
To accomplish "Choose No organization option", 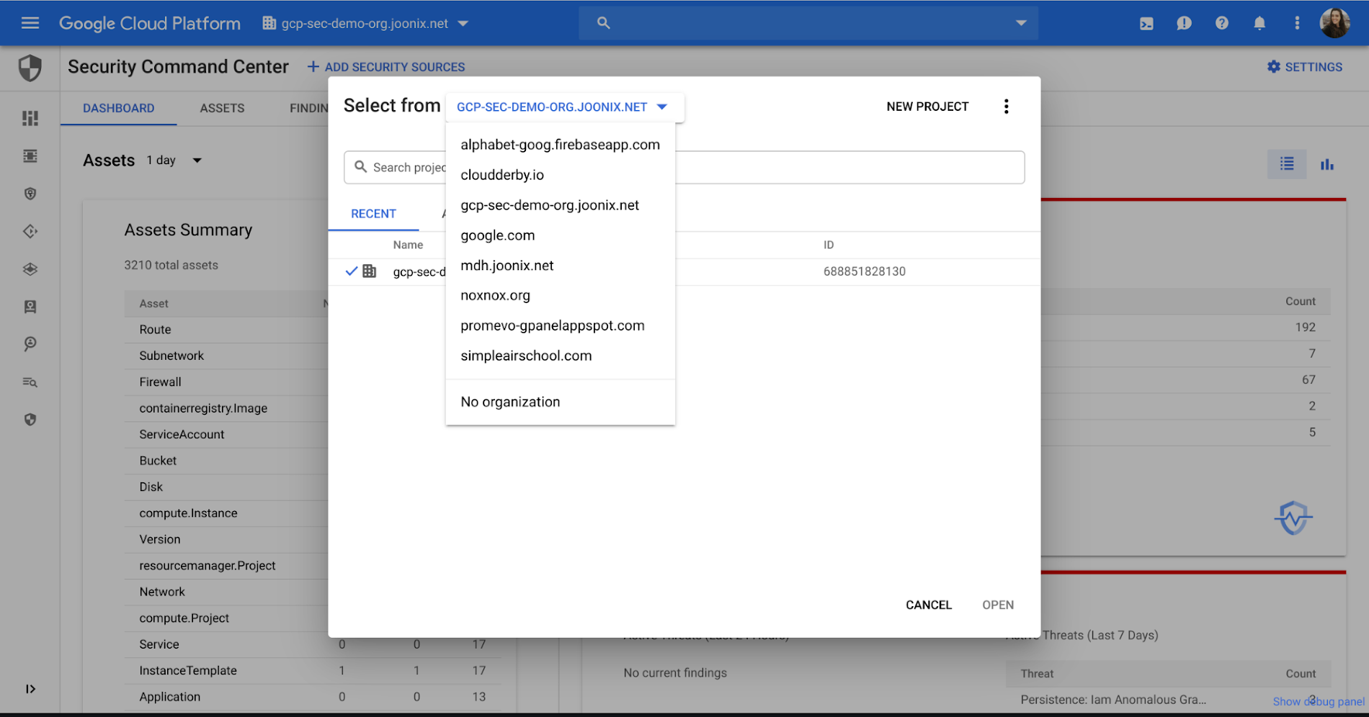I will tap(560, 402).
